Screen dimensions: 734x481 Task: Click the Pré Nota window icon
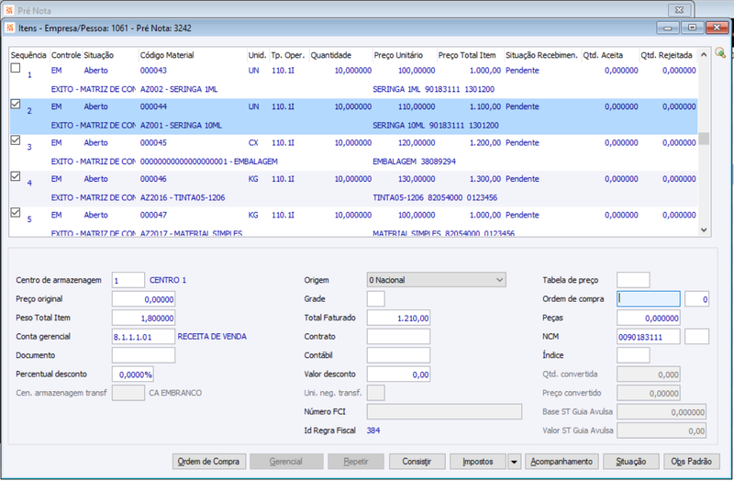point(9,10)
